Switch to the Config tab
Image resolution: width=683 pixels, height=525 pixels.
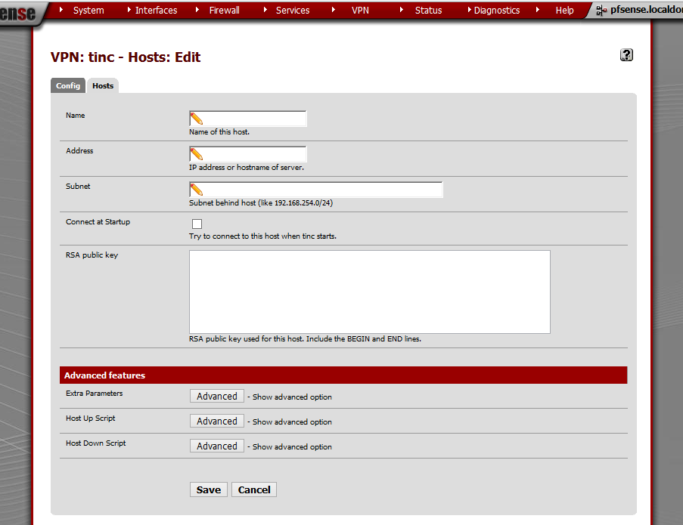click(68, 85)
